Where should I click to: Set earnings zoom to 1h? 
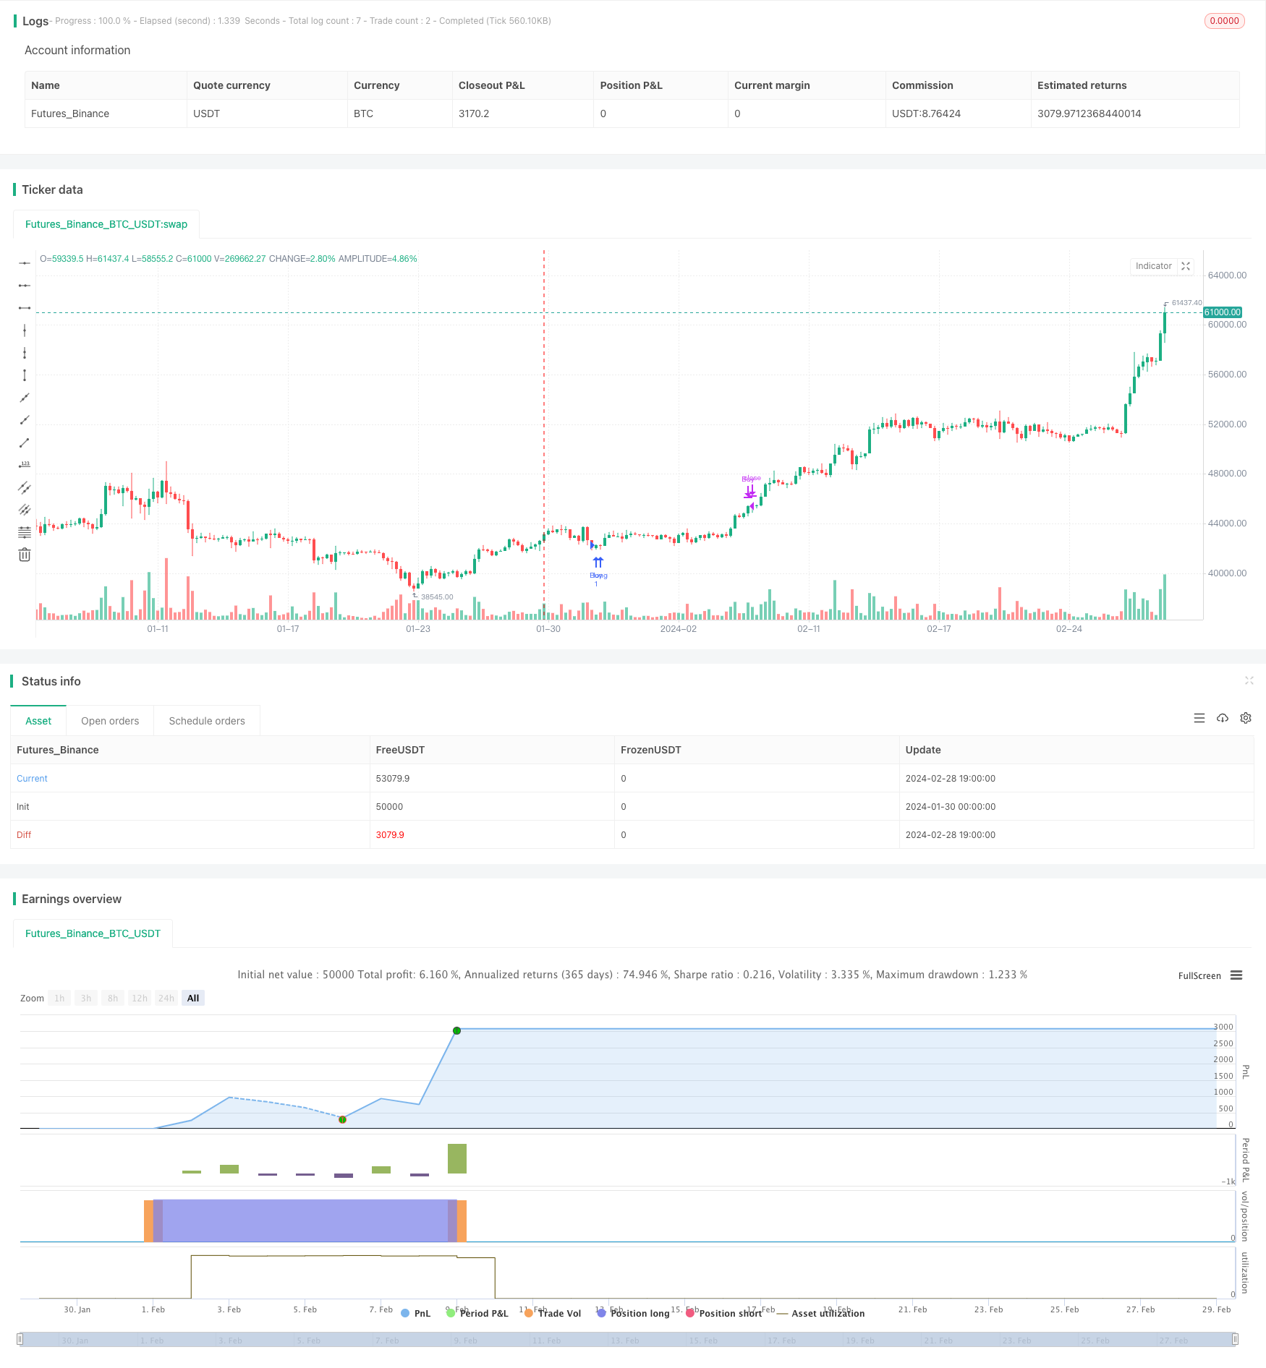pos(59,998)
